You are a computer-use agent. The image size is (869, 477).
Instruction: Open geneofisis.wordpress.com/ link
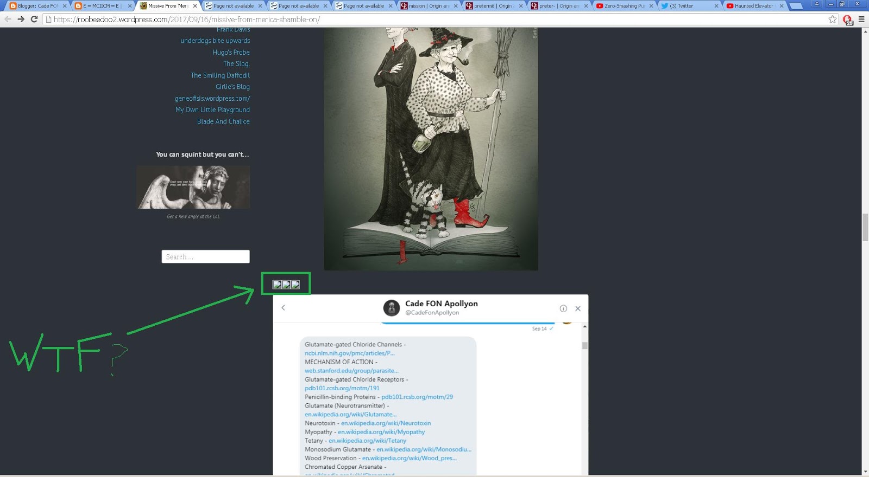coord(212,99)
